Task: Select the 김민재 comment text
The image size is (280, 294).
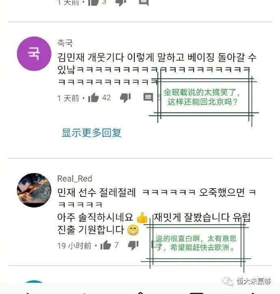Action: tap(157, 69)
